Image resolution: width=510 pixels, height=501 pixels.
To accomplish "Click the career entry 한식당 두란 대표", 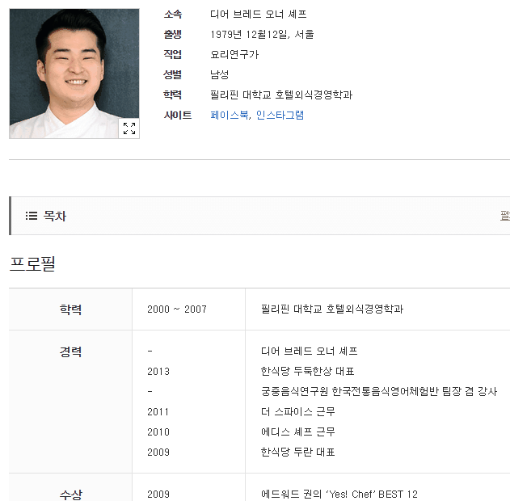I will click(298, 452).
